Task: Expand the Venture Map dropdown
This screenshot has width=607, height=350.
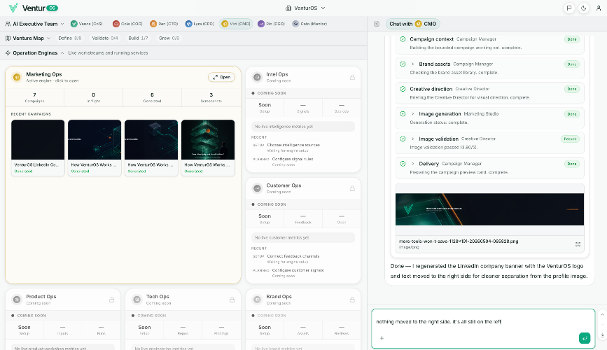Action: tap(48, 38)
